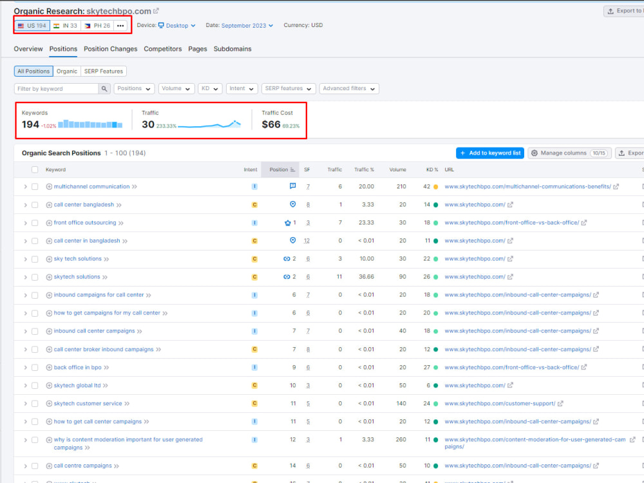644x483 pixels.
Task: Open more country databases ellipsis button
Action: [x=120, y=26]
